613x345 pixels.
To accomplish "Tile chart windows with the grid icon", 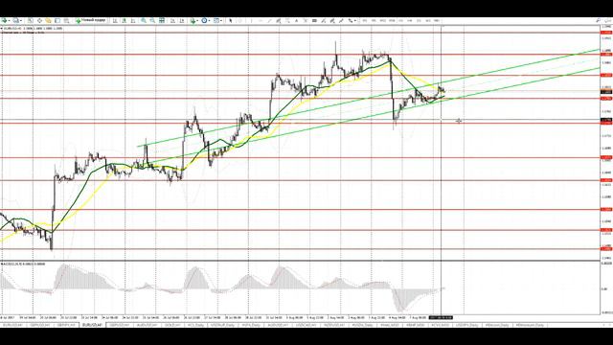I will (x=162, y=20).
